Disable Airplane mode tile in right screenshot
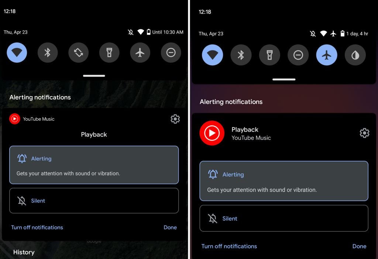The image size is (378, 259). (327, 55)
